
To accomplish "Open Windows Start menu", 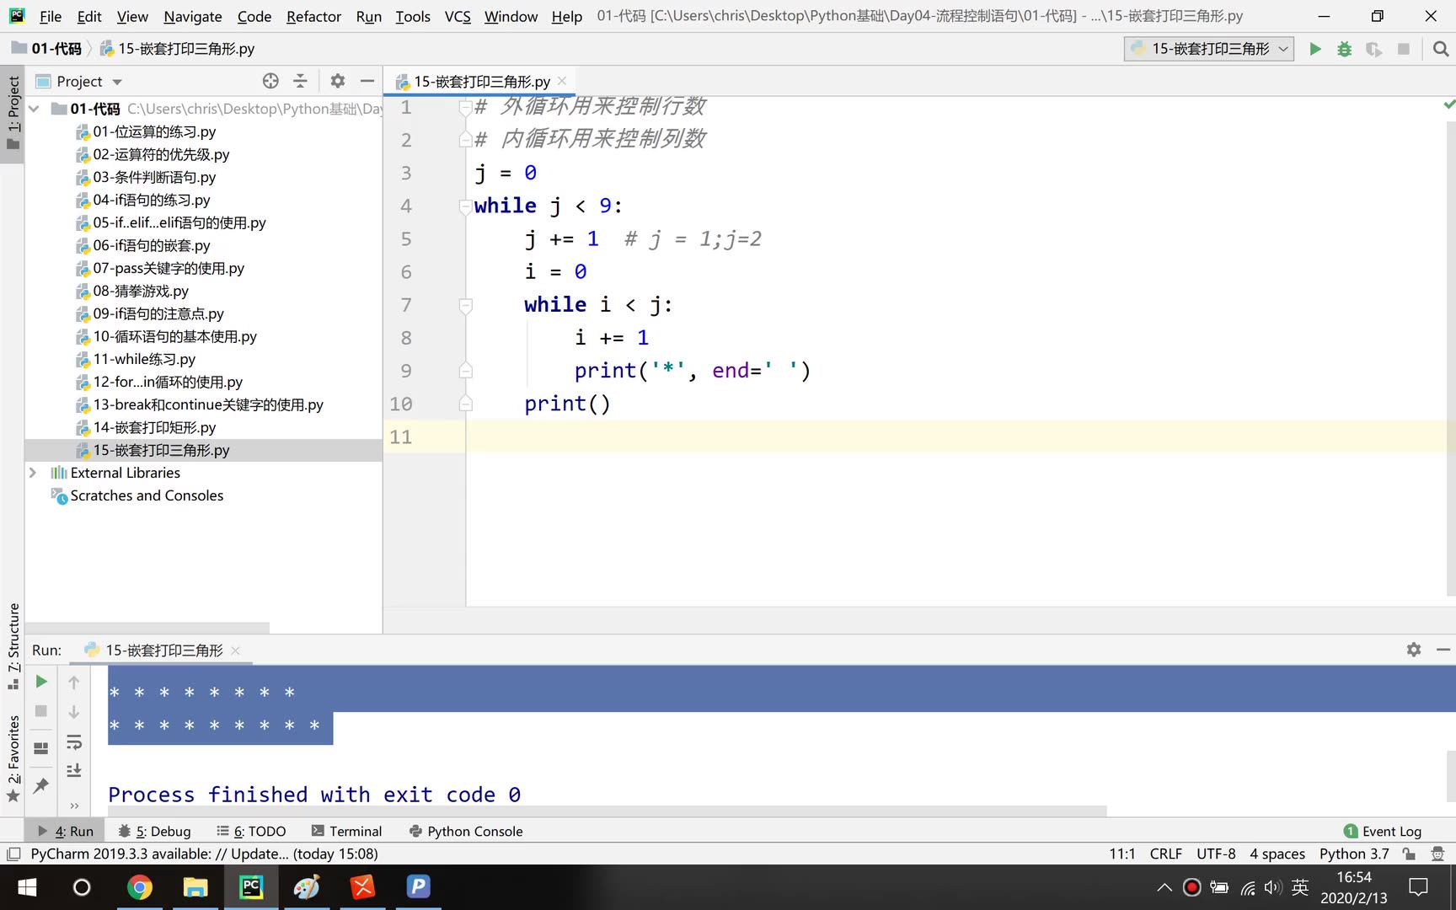I will click(x=27, y=887).
